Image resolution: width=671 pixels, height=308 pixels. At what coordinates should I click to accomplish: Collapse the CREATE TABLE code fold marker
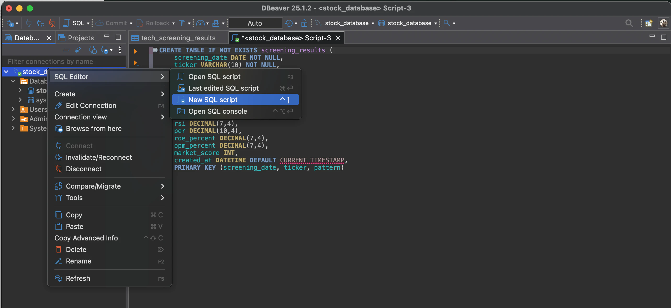155,50
